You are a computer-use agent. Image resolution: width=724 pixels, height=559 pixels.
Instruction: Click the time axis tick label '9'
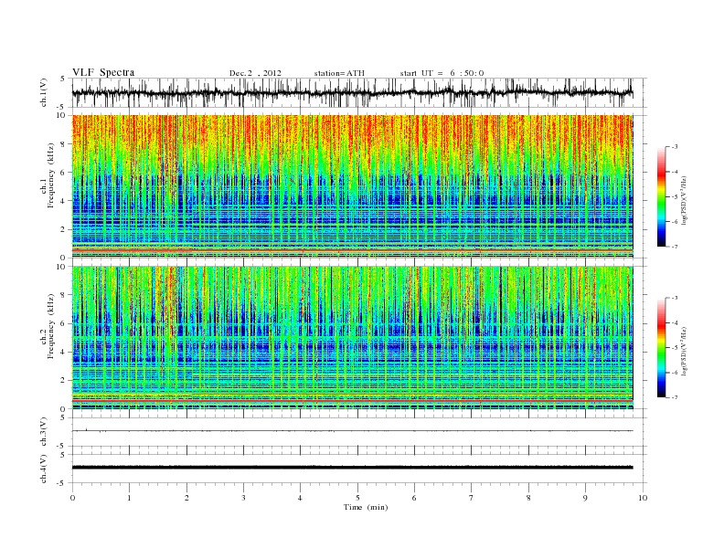pyautogui.click(x=585, y=498)
